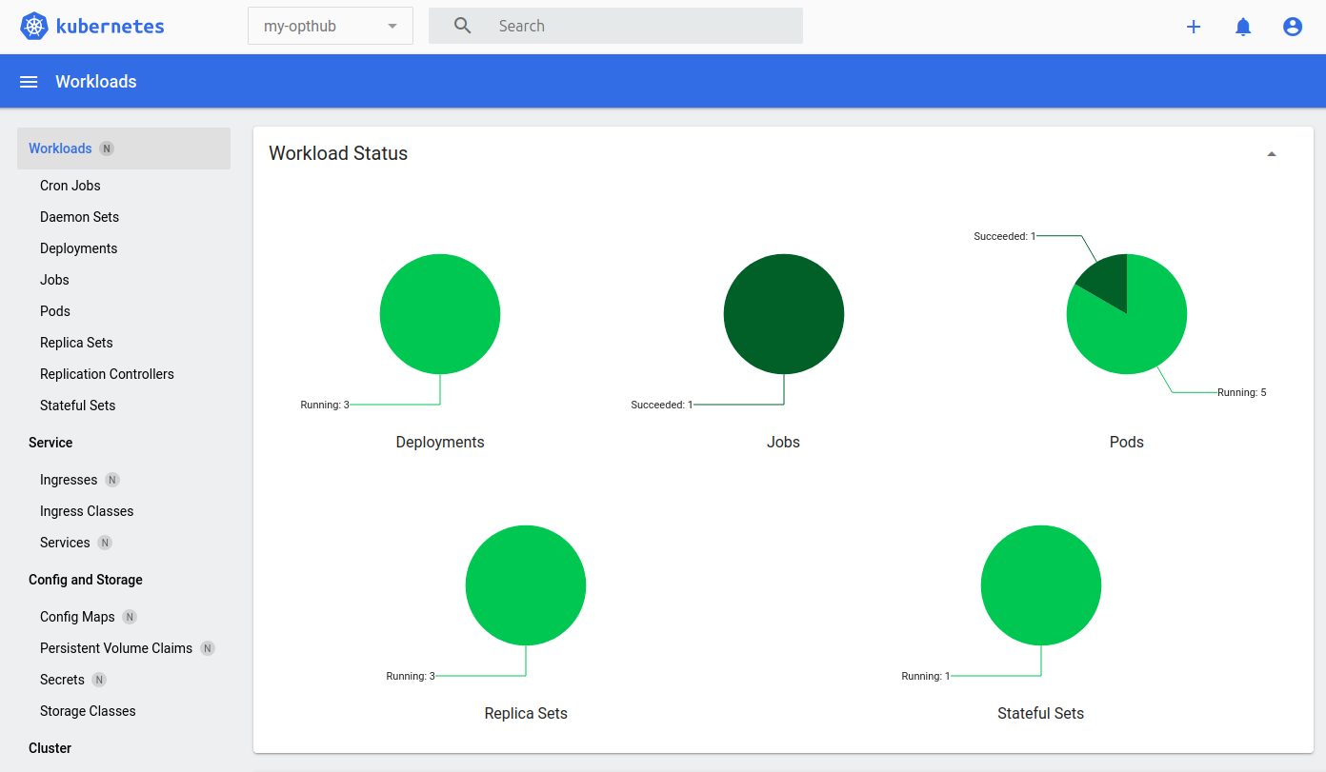Click the Workload Status heading
Image resolution: width=1326 pixels, height=772 pixels.
pyautogui.click(x=338, y=153)
